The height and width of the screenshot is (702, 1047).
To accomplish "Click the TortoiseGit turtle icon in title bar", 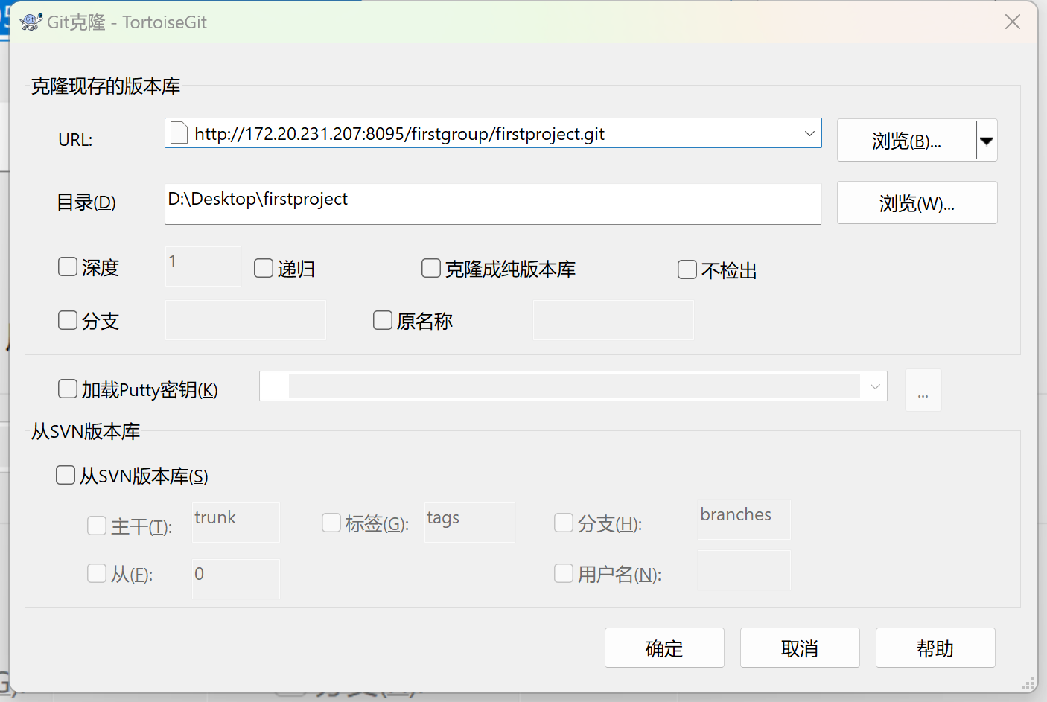I will click(31, 22).
